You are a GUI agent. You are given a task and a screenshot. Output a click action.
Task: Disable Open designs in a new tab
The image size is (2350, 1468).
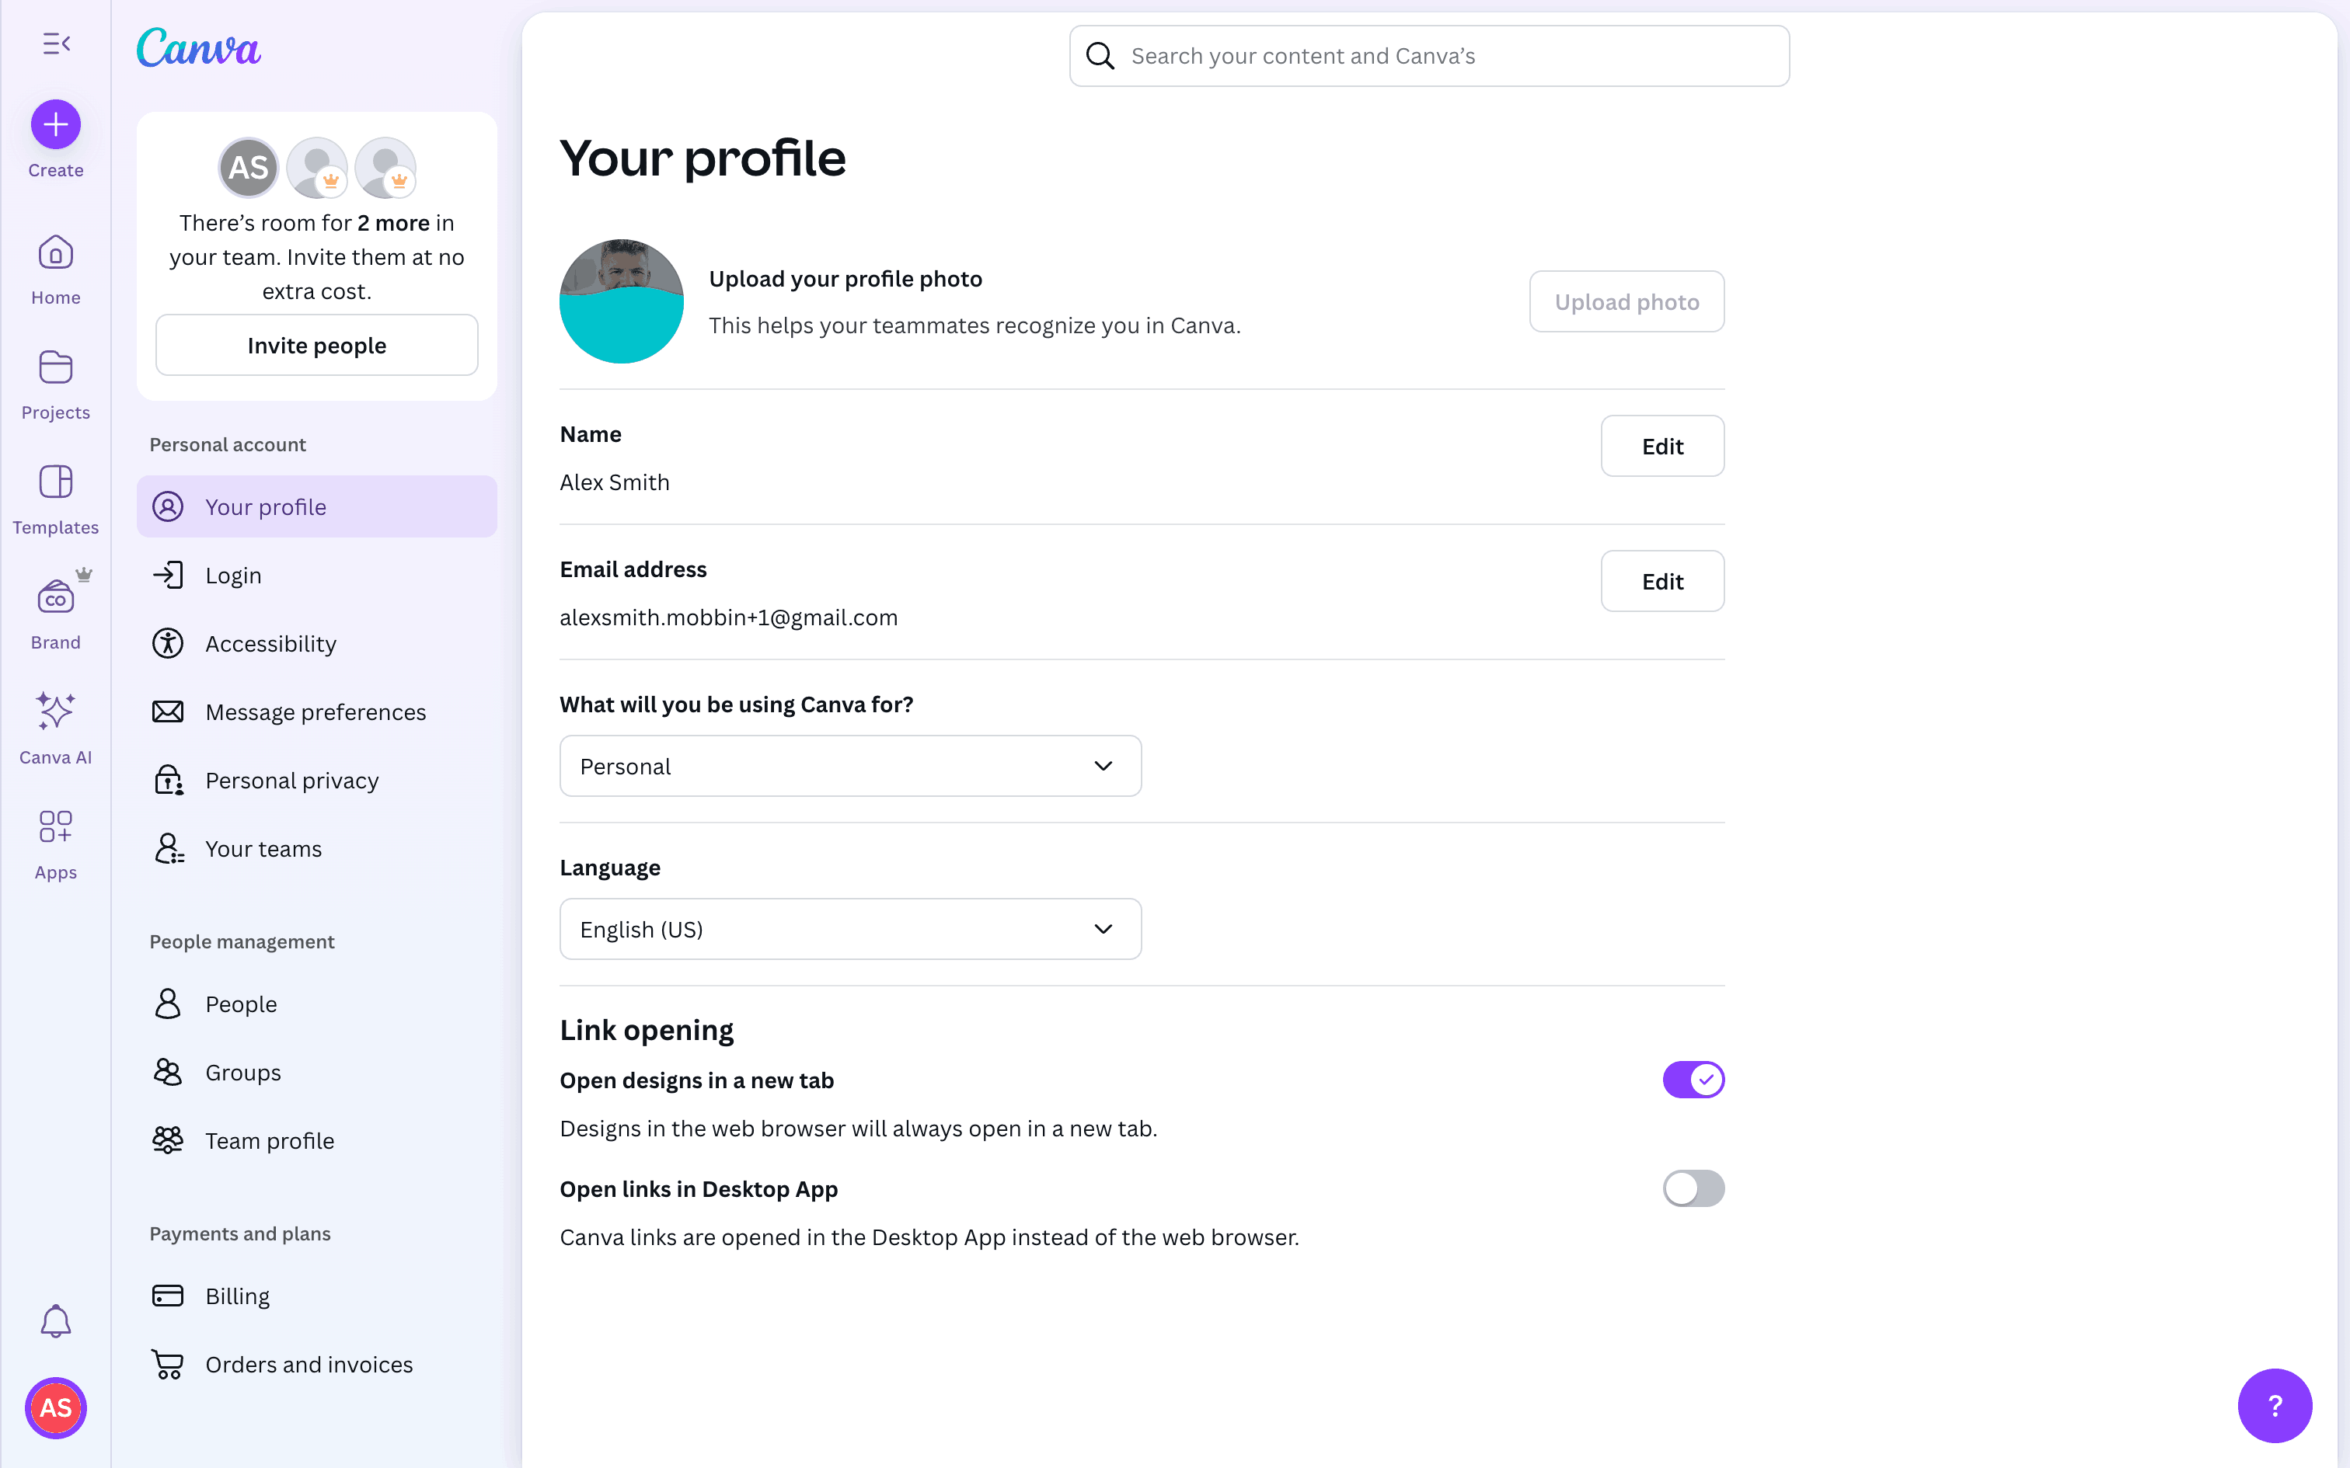[1693, 1080]
